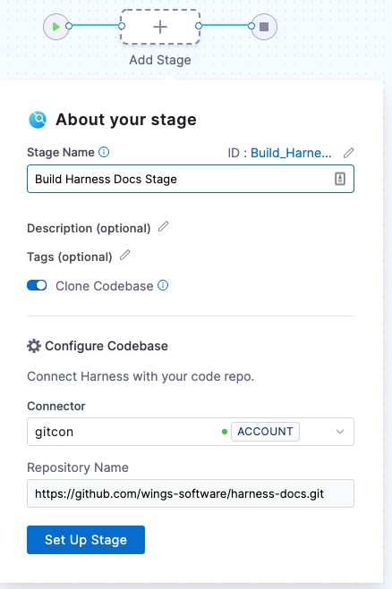Click the icon inside Stage Name field

click(x=340, y=179)
